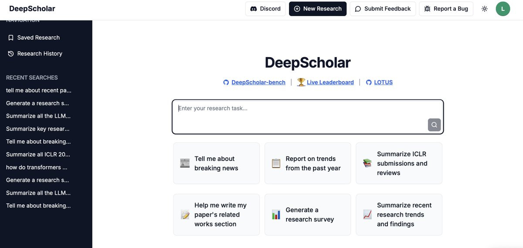Open recent search 'how do transformers'

coord(37,167)
